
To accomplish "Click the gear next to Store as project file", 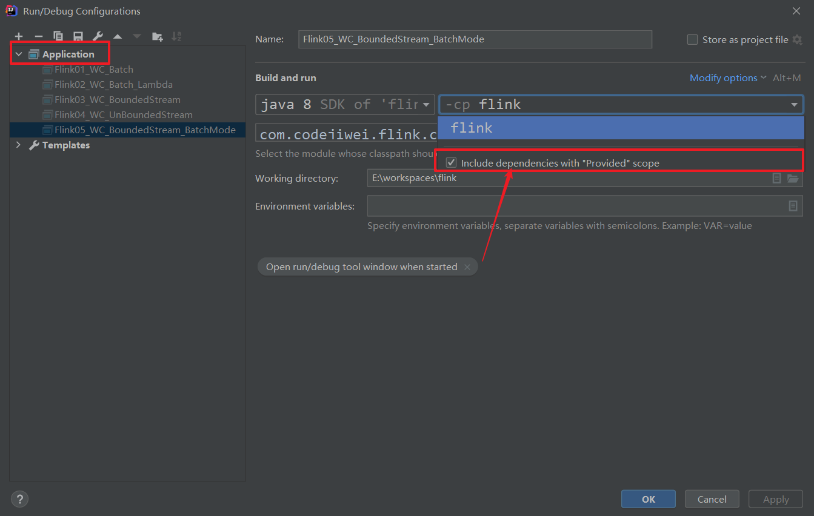I will click(798, 40).
